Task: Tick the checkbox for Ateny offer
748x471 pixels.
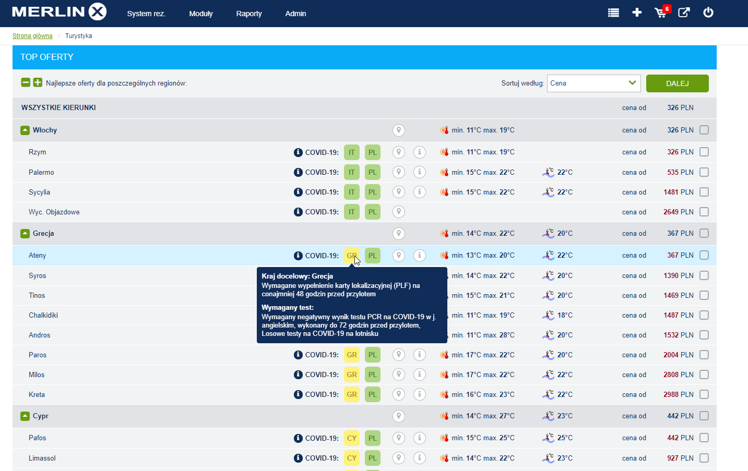Action: tap(704, 255)
